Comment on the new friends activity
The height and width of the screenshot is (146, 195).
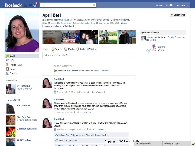105,71
